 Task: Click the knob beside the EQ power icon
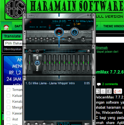click(x=30, y=51)
